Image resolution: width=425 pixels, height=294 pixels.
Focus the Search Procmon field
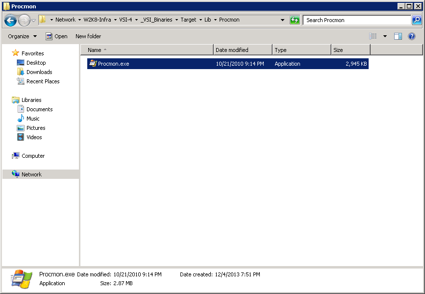(357, 20)
